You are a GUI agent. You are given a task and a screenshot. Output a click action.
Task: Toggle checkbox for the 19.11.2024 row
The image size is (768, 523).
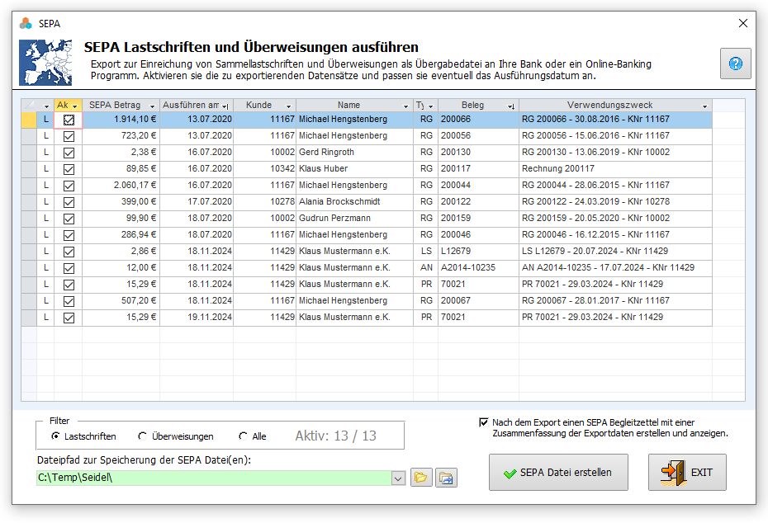point(69,318)
